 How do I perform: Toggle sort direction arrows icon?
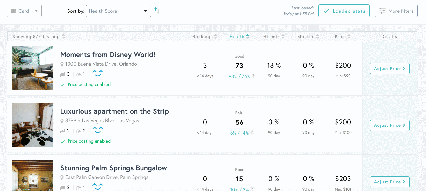[157, 11]
